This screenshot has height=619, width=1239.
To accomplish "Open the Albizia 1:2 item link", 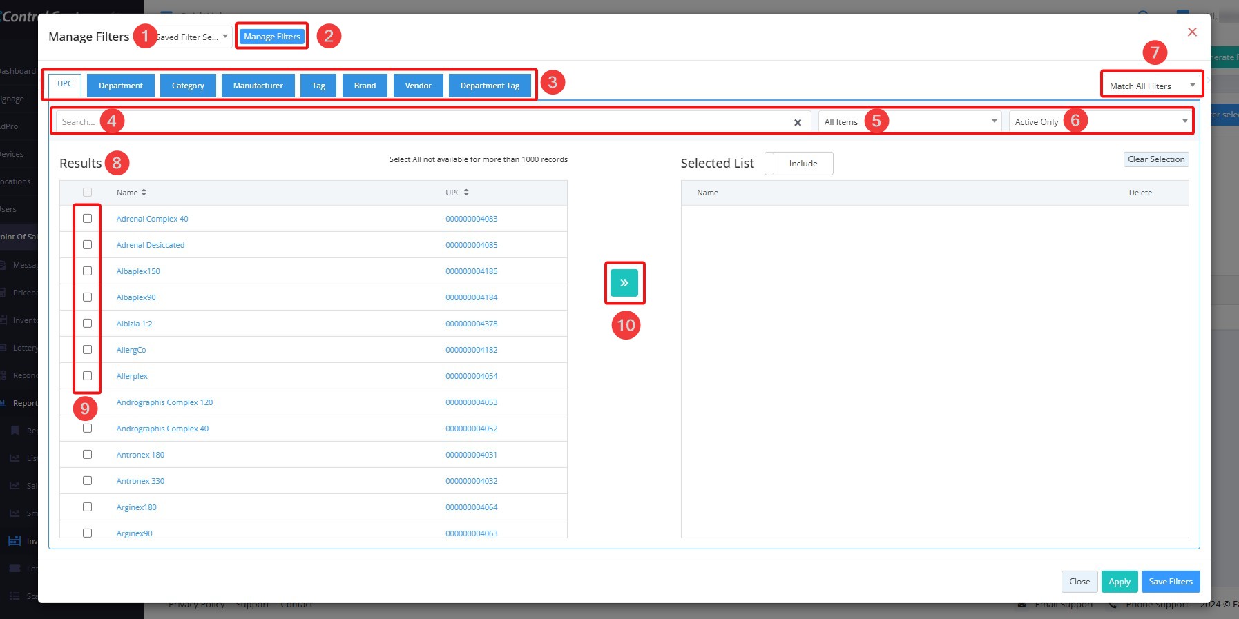I will click(x=134, y=324).
